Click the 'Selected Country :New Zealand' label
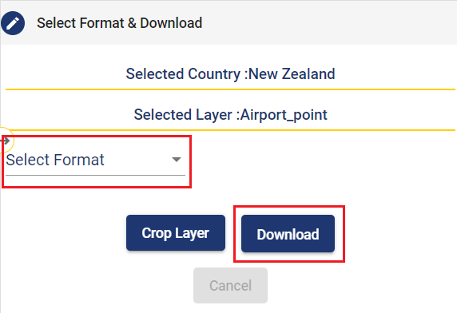The height and width of the screenshot is (313, 457). click(231, 73)
